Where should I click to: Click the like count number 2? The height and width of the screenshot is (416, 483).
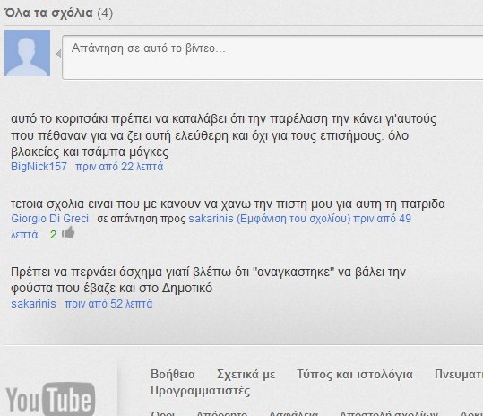coord(53,235)
